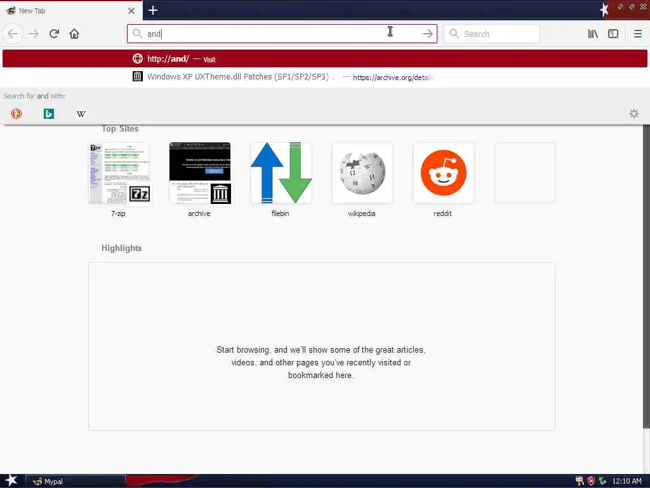
Task: Click the magnifier icon in the URL bar
Action: pos(137,34)
